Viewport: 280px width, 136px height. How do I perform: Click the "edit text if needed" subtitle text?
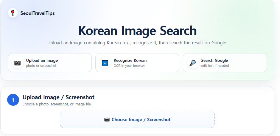tap(215, 66)
